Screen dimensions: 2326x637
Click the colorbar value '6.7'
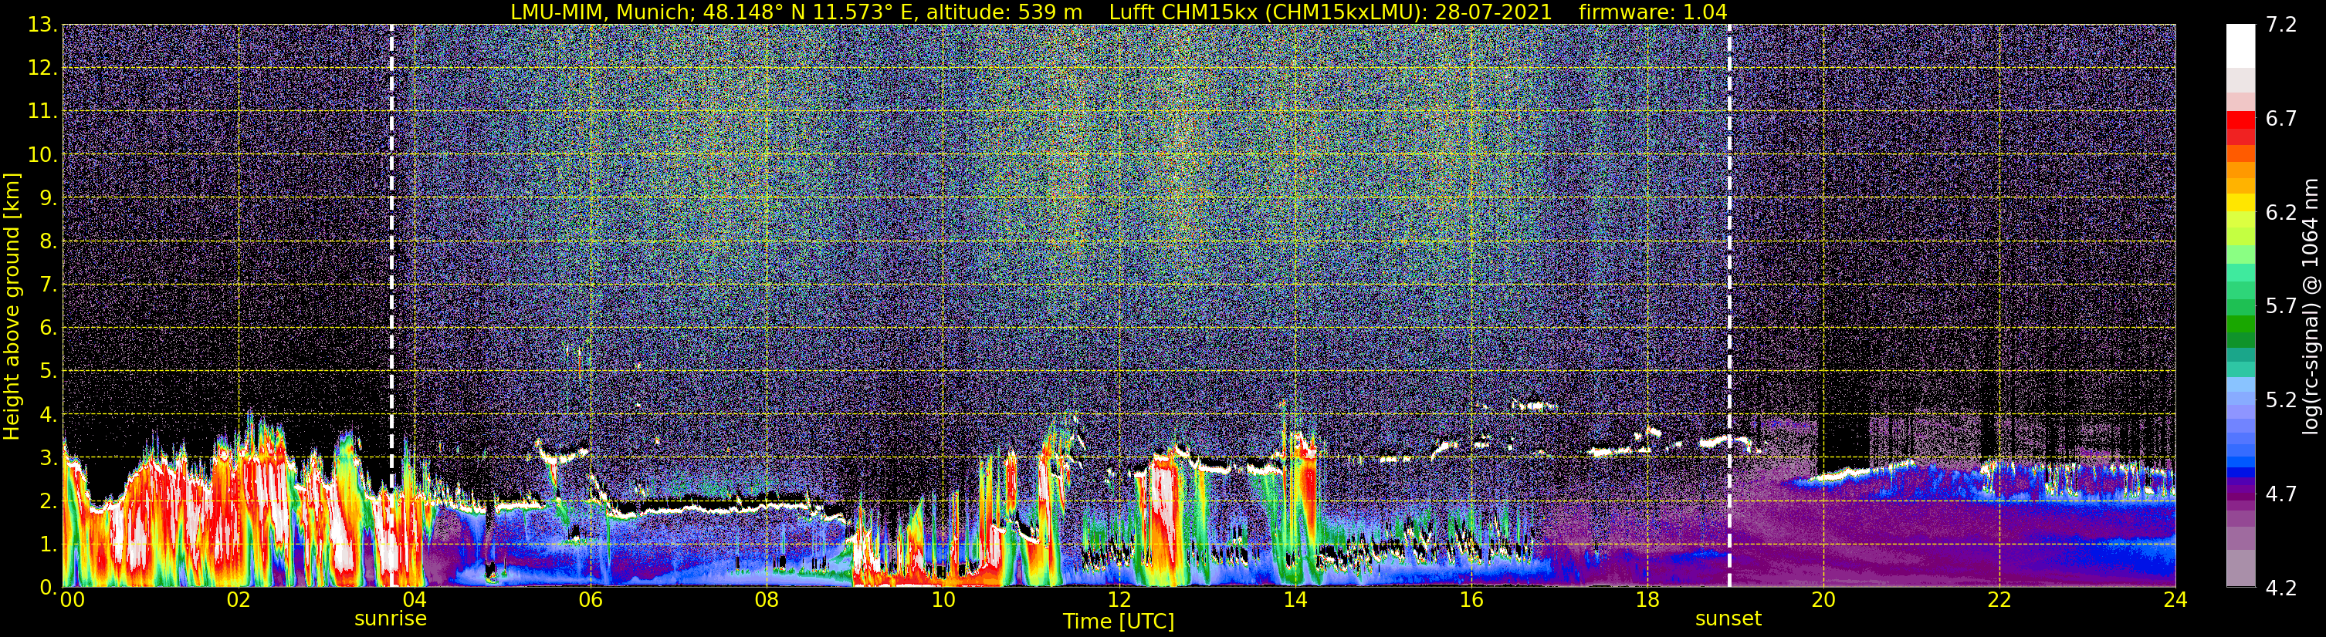click(2281, 118)
